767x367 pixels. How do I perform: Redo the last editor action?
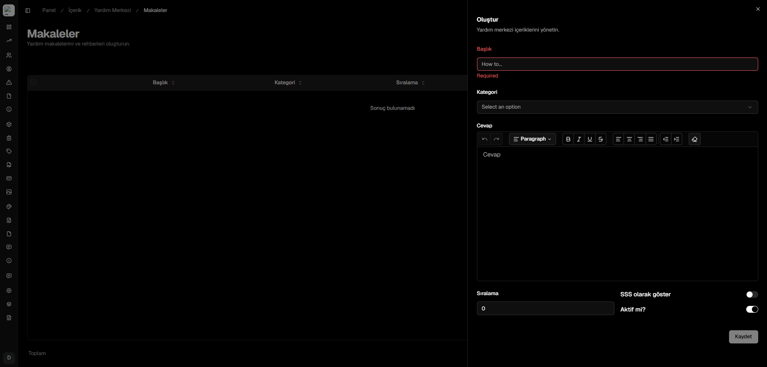[x=497, y=139]
